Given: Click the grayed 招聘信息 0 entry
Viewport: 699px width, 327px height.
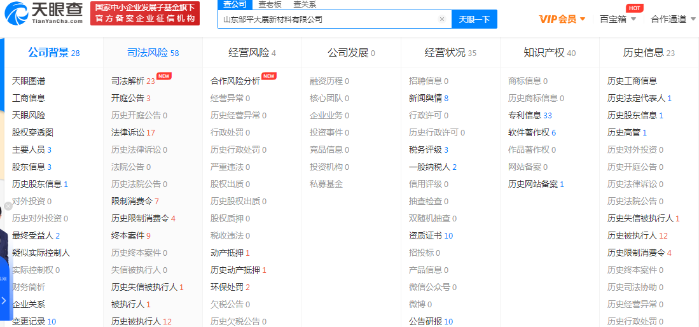Looking at the screenshot, I should pos(429,81).
